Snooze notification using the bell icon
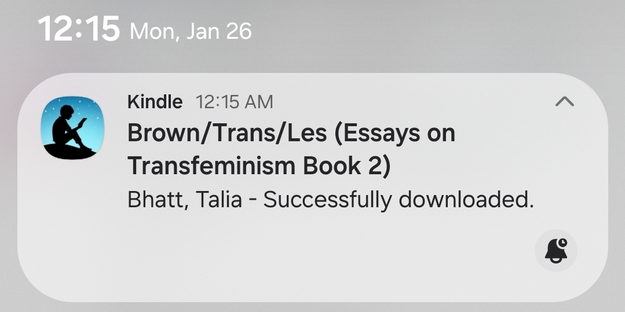The width and height of the screenshot is (625, 312). [555, 250]
